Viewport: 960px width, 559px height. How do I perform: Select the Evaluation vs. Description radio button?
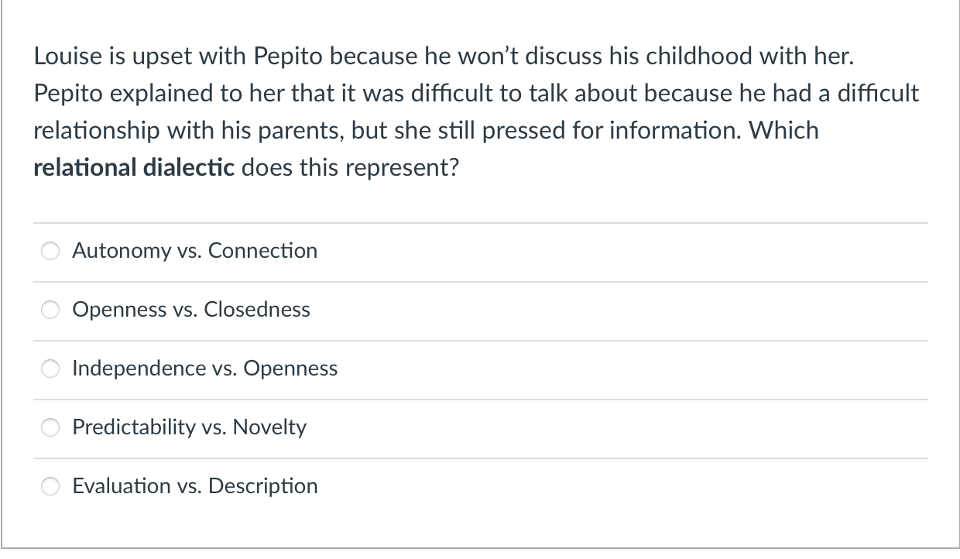click(x=50, y=486)
